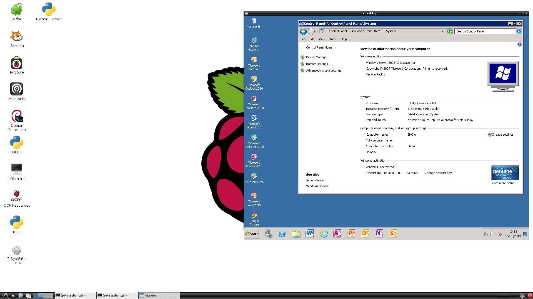Open the TriSys8Lite-Linux desktop icon

pos(17,255)
